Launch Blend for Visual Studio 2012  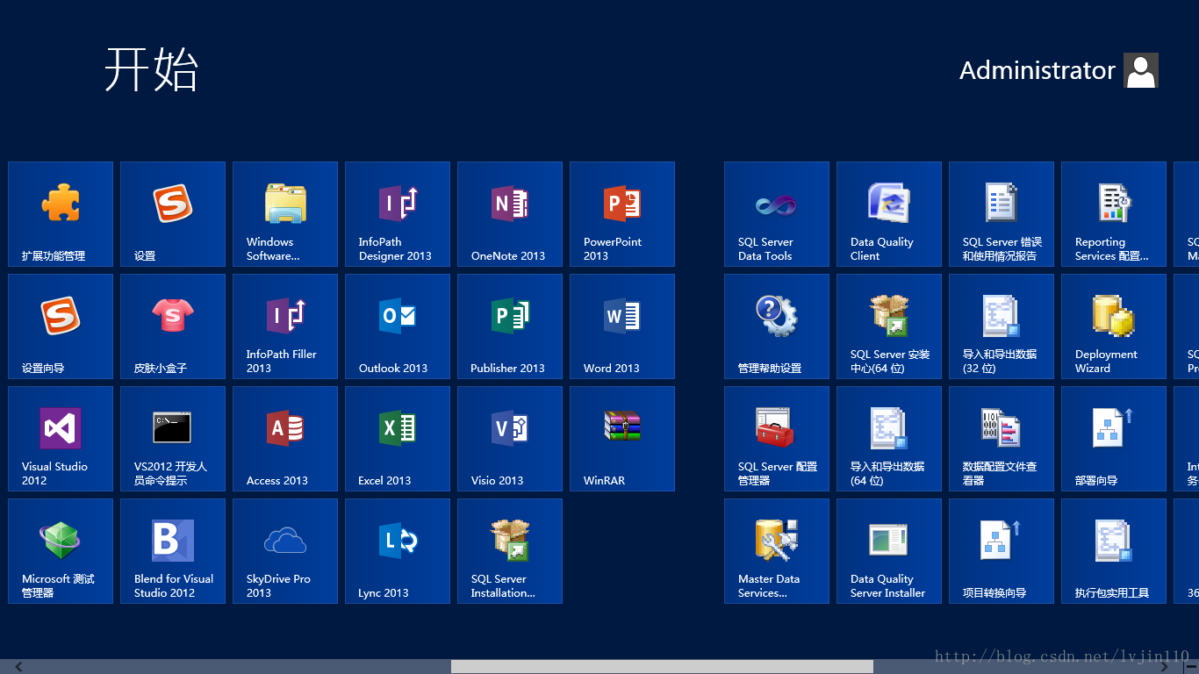point(173,551)
